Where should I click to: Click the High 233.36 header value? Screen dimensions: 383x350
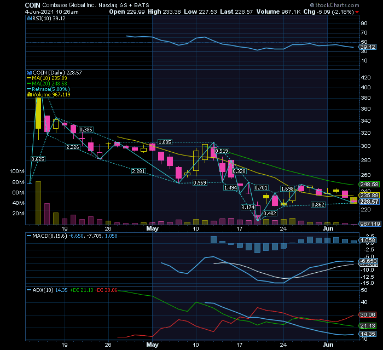click(x=164, y=12)
